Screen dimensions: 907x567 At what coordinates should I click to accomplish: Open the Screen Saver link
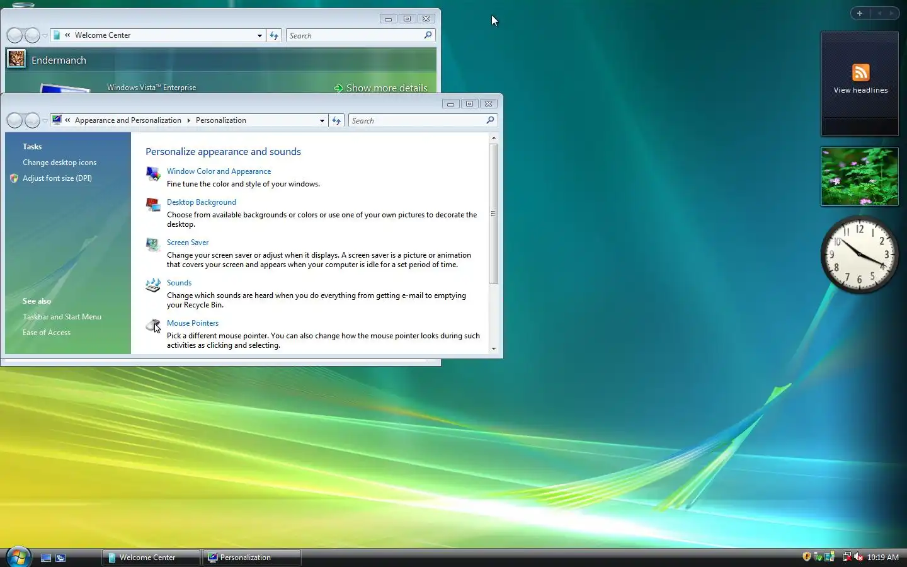188,243
